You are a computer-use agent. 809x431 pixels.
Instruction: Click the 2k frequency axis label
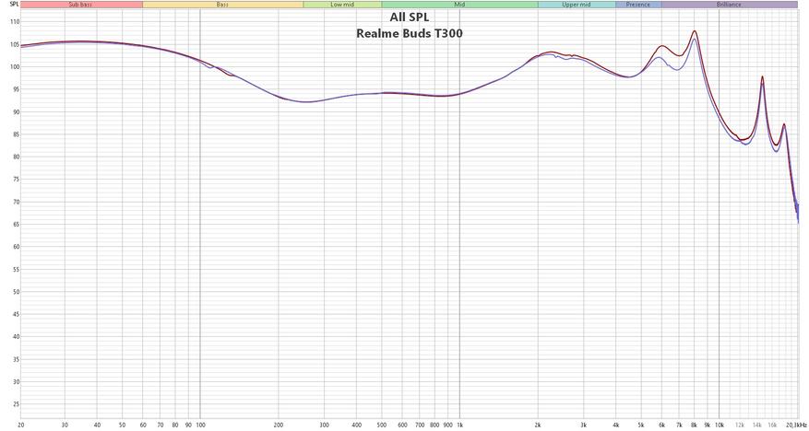[538, 425]
